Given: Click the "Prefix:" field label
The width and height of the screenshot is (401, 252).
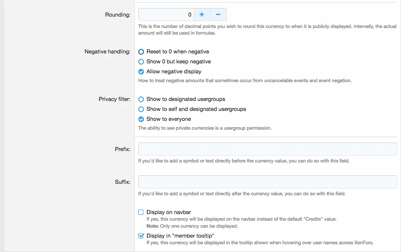Looking at the screenshot, I should pos(123,149).
